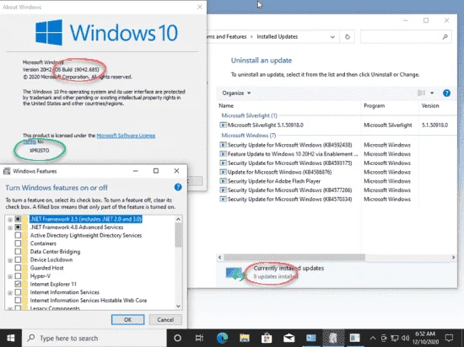This screenshot has height=347, width=464.
Task: Click right arrow of updates horizontal scrollbar
Action: (453, 258)
